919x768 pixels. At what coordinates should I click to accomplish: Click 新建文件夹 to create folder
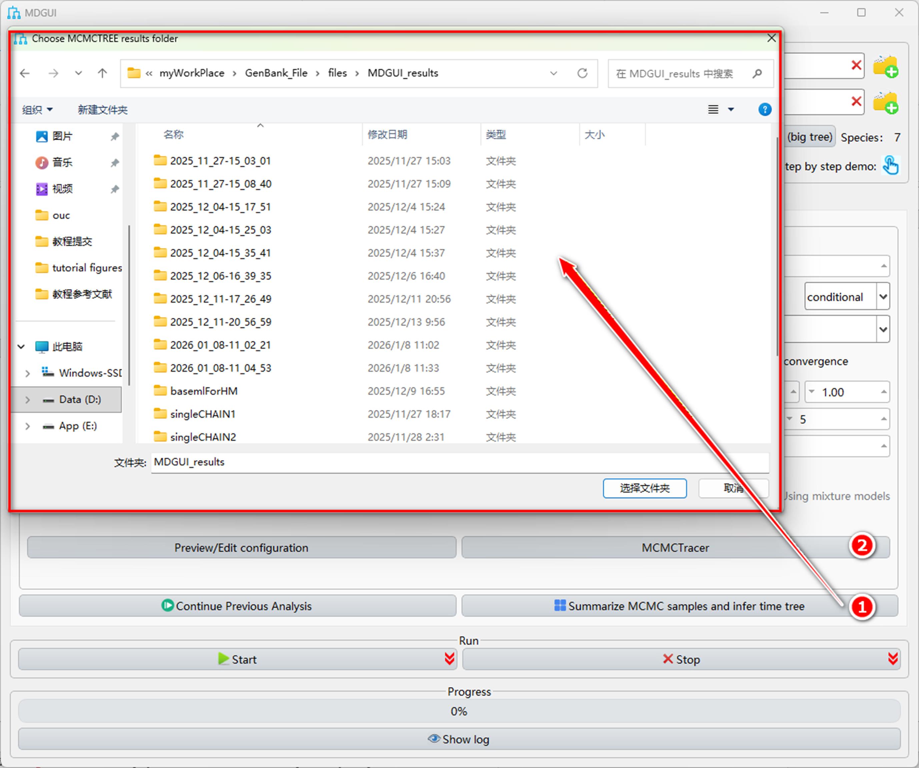(x=102, y=110)
